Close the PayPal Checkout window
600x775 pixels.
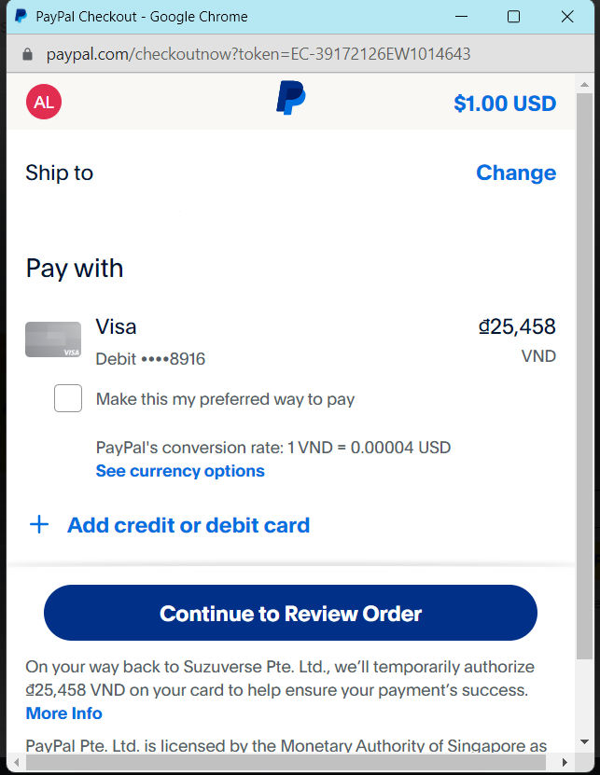coord(567,17)
